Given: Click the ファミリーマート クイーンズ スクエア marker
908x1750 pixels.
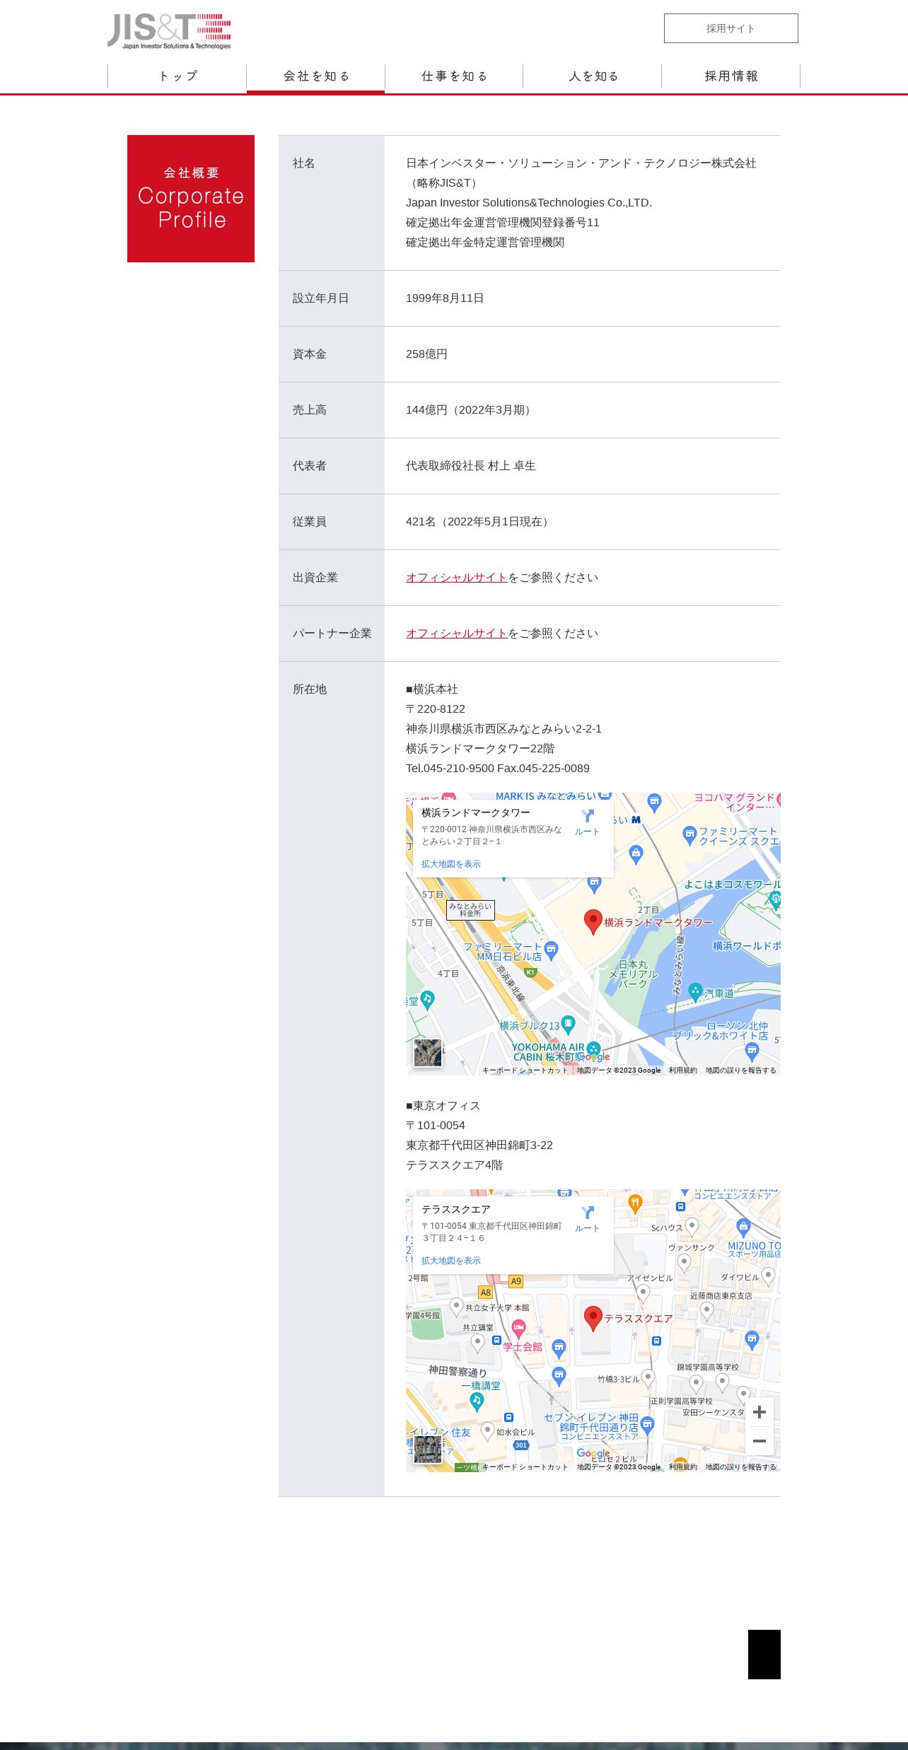Looking at the screenshot, I should (x=689, y=835).
